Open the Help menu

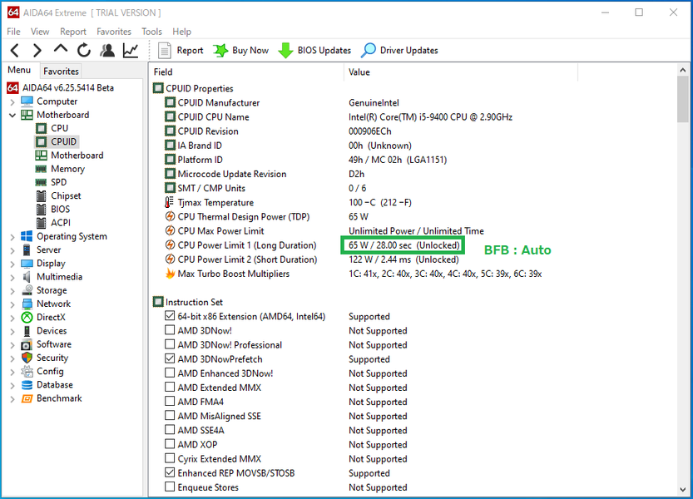[181, 32]
